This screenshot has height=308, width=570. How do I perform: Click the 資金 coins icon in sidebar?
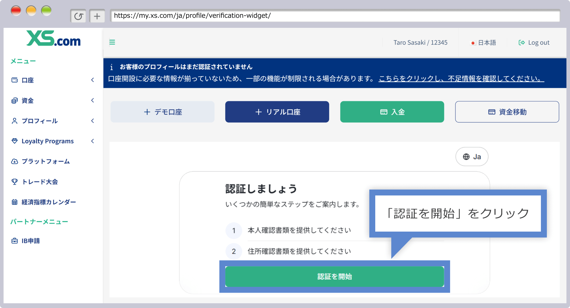tap(15, 100)
